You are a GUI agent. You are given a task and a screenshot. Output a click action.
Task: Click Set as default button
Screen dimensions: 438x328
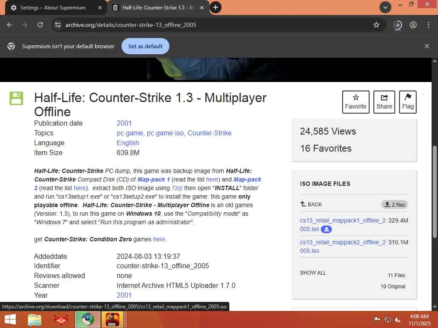(145, 46)
